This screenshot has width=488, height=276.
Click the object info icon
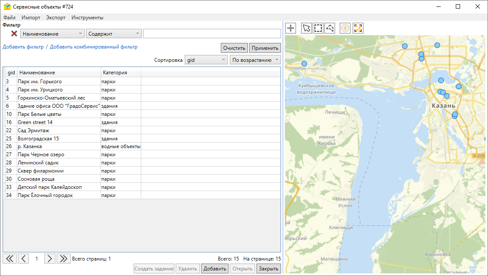coord(345,28)
